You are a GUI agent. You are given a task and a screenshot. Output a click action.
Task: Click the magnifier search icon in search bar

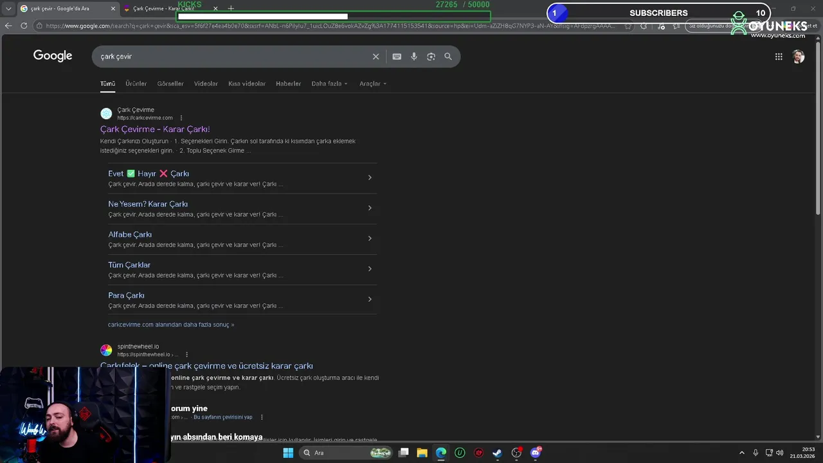point(448,57)
